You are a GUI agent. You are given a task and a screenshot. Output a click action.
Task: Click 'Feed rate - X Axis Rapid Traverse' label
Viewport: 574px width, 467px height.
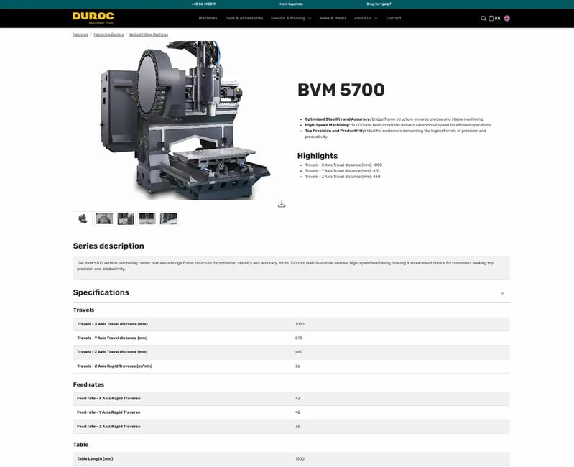tap(108, 398)
